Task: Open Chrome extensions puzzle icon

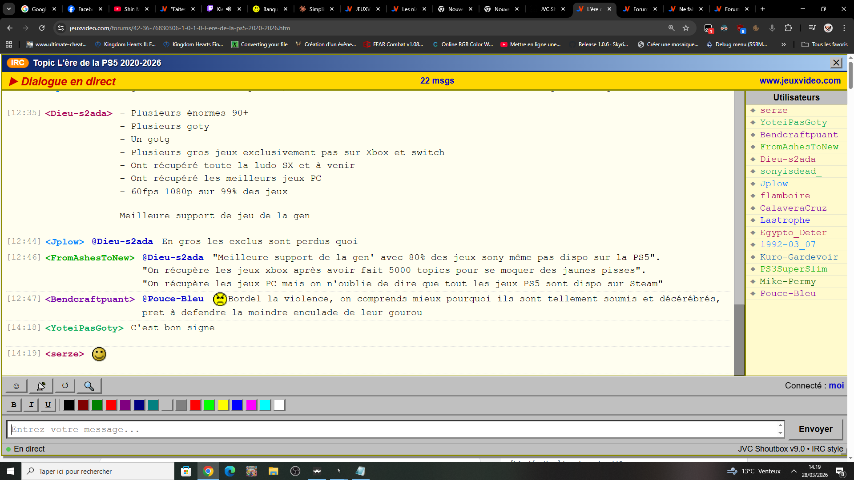Action: pyautogui.click(x=788, y=28)
